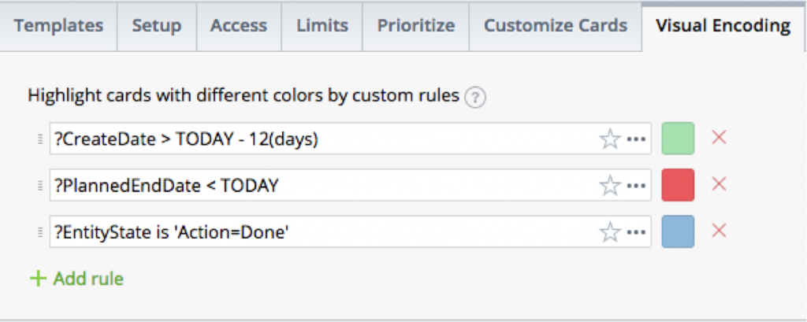Click the star icon on CreateDate rule
807x322 pixels.
coord(610,139)
